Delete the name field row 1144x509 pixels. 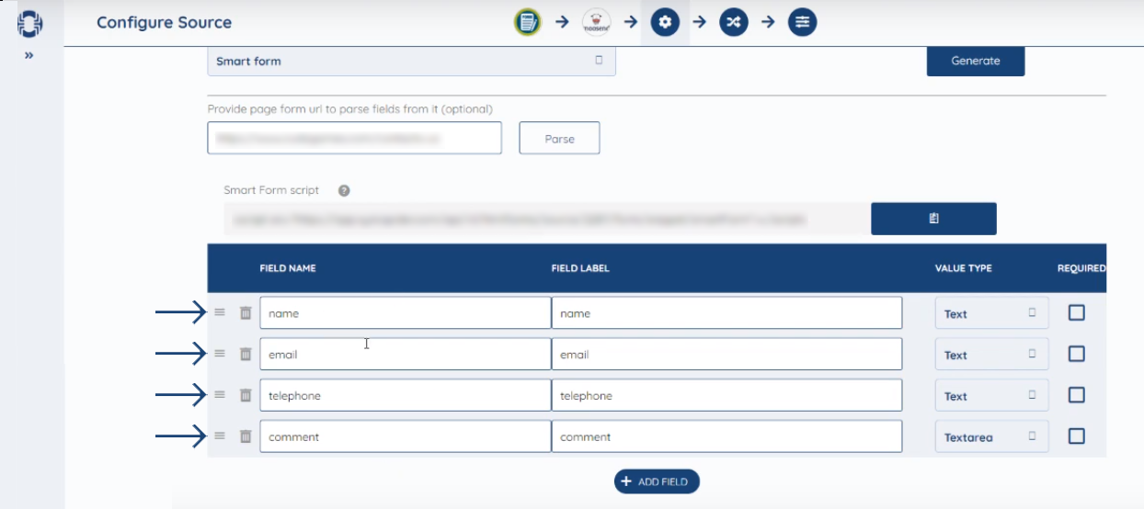click(246, 313)
